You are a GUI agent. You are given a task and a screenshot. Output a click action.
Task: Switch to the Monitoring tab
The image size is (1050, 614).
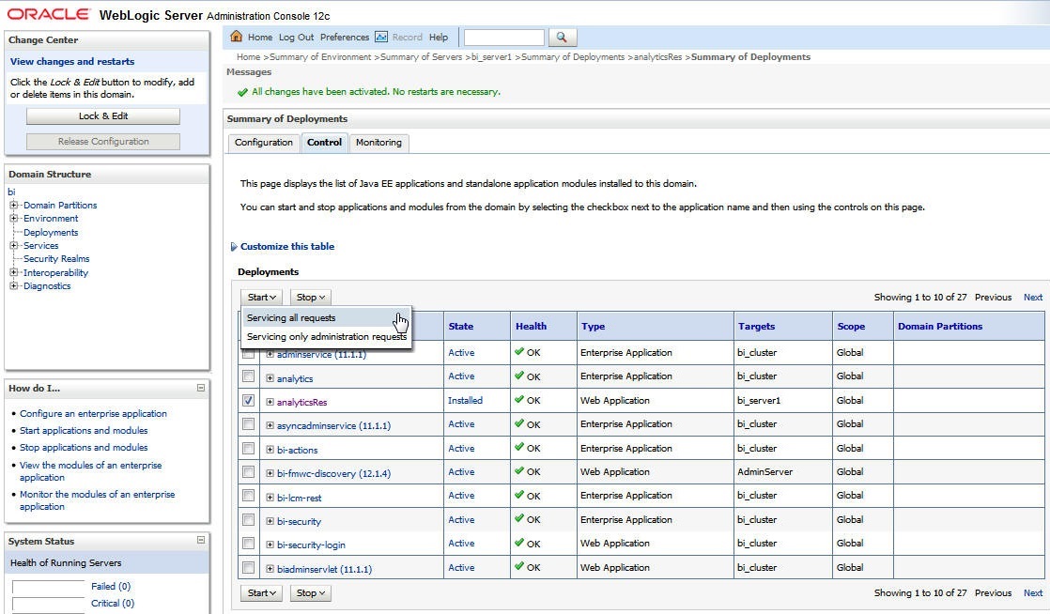click(379, 143)
